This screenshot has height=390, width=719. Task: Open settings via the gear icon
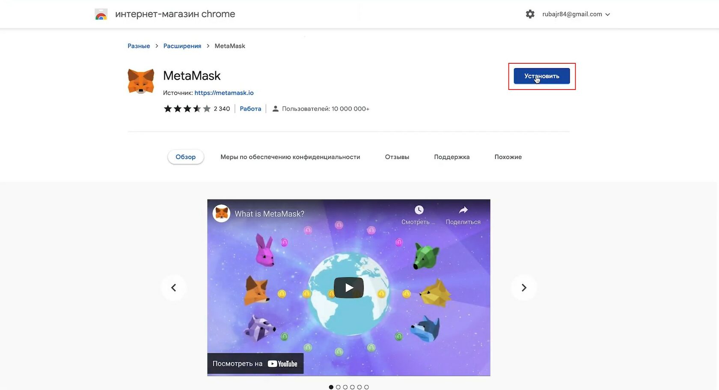click(530, 14)
